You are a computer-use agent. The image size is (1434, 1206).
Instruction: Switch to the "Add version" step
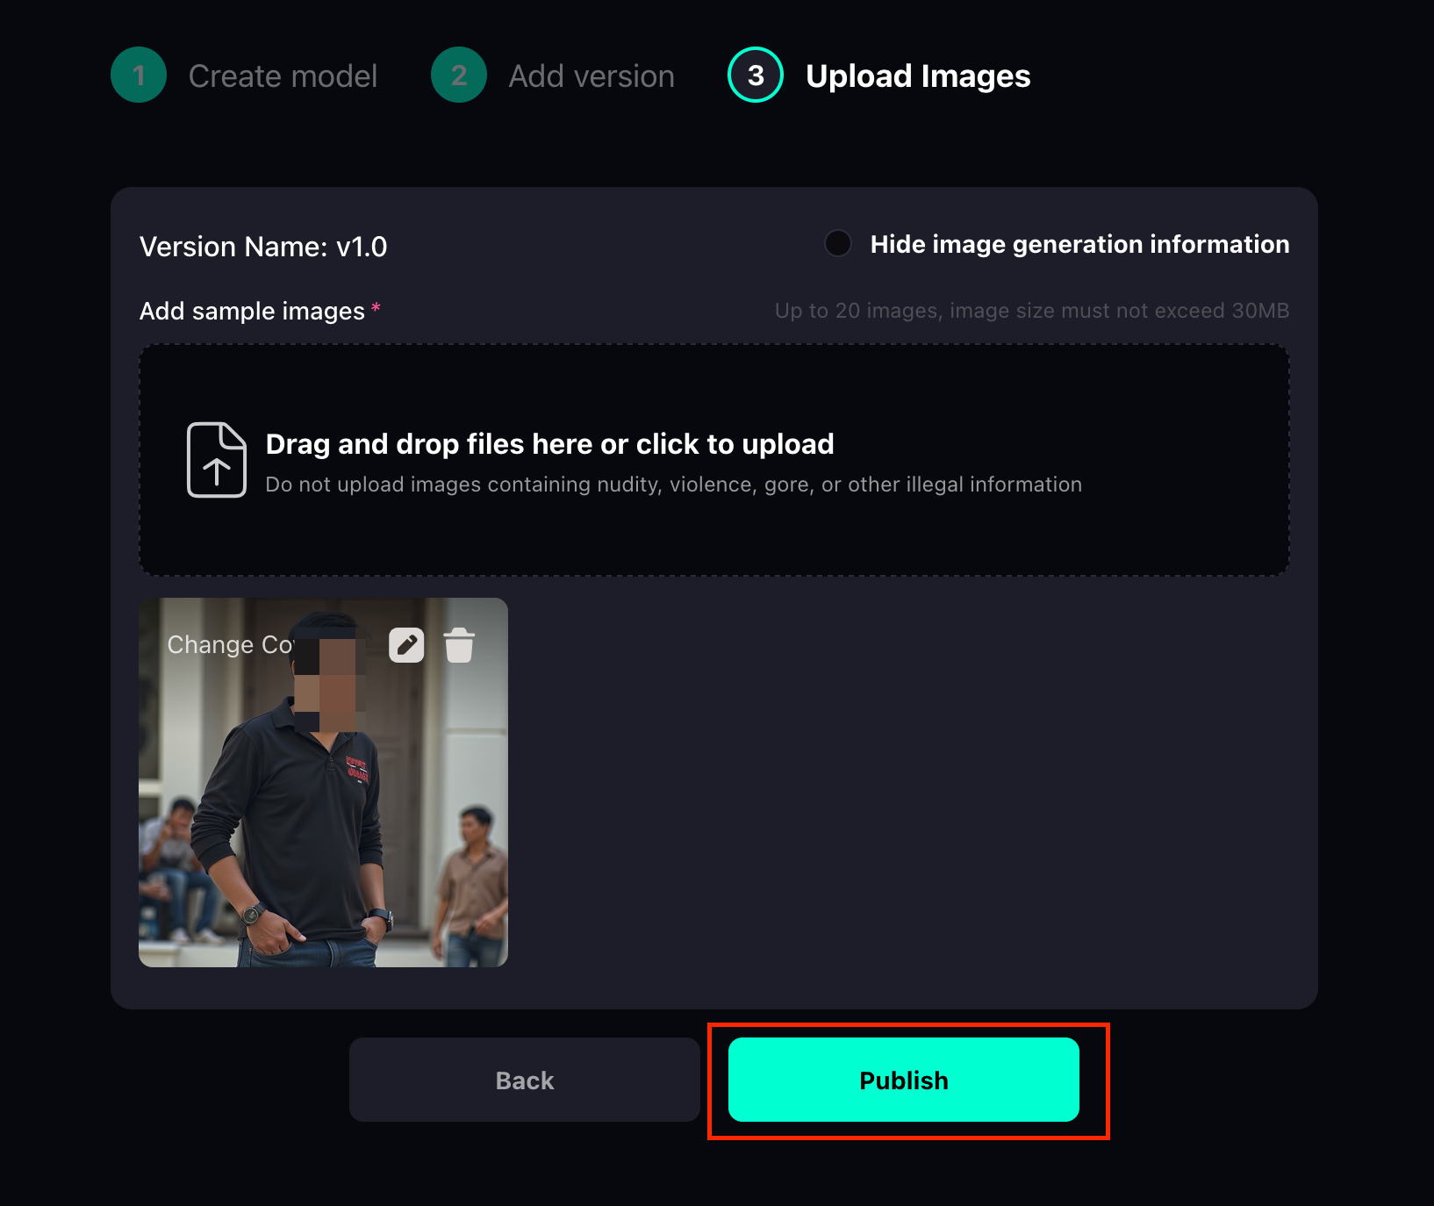pyautogui.click(x=589, y=75)
